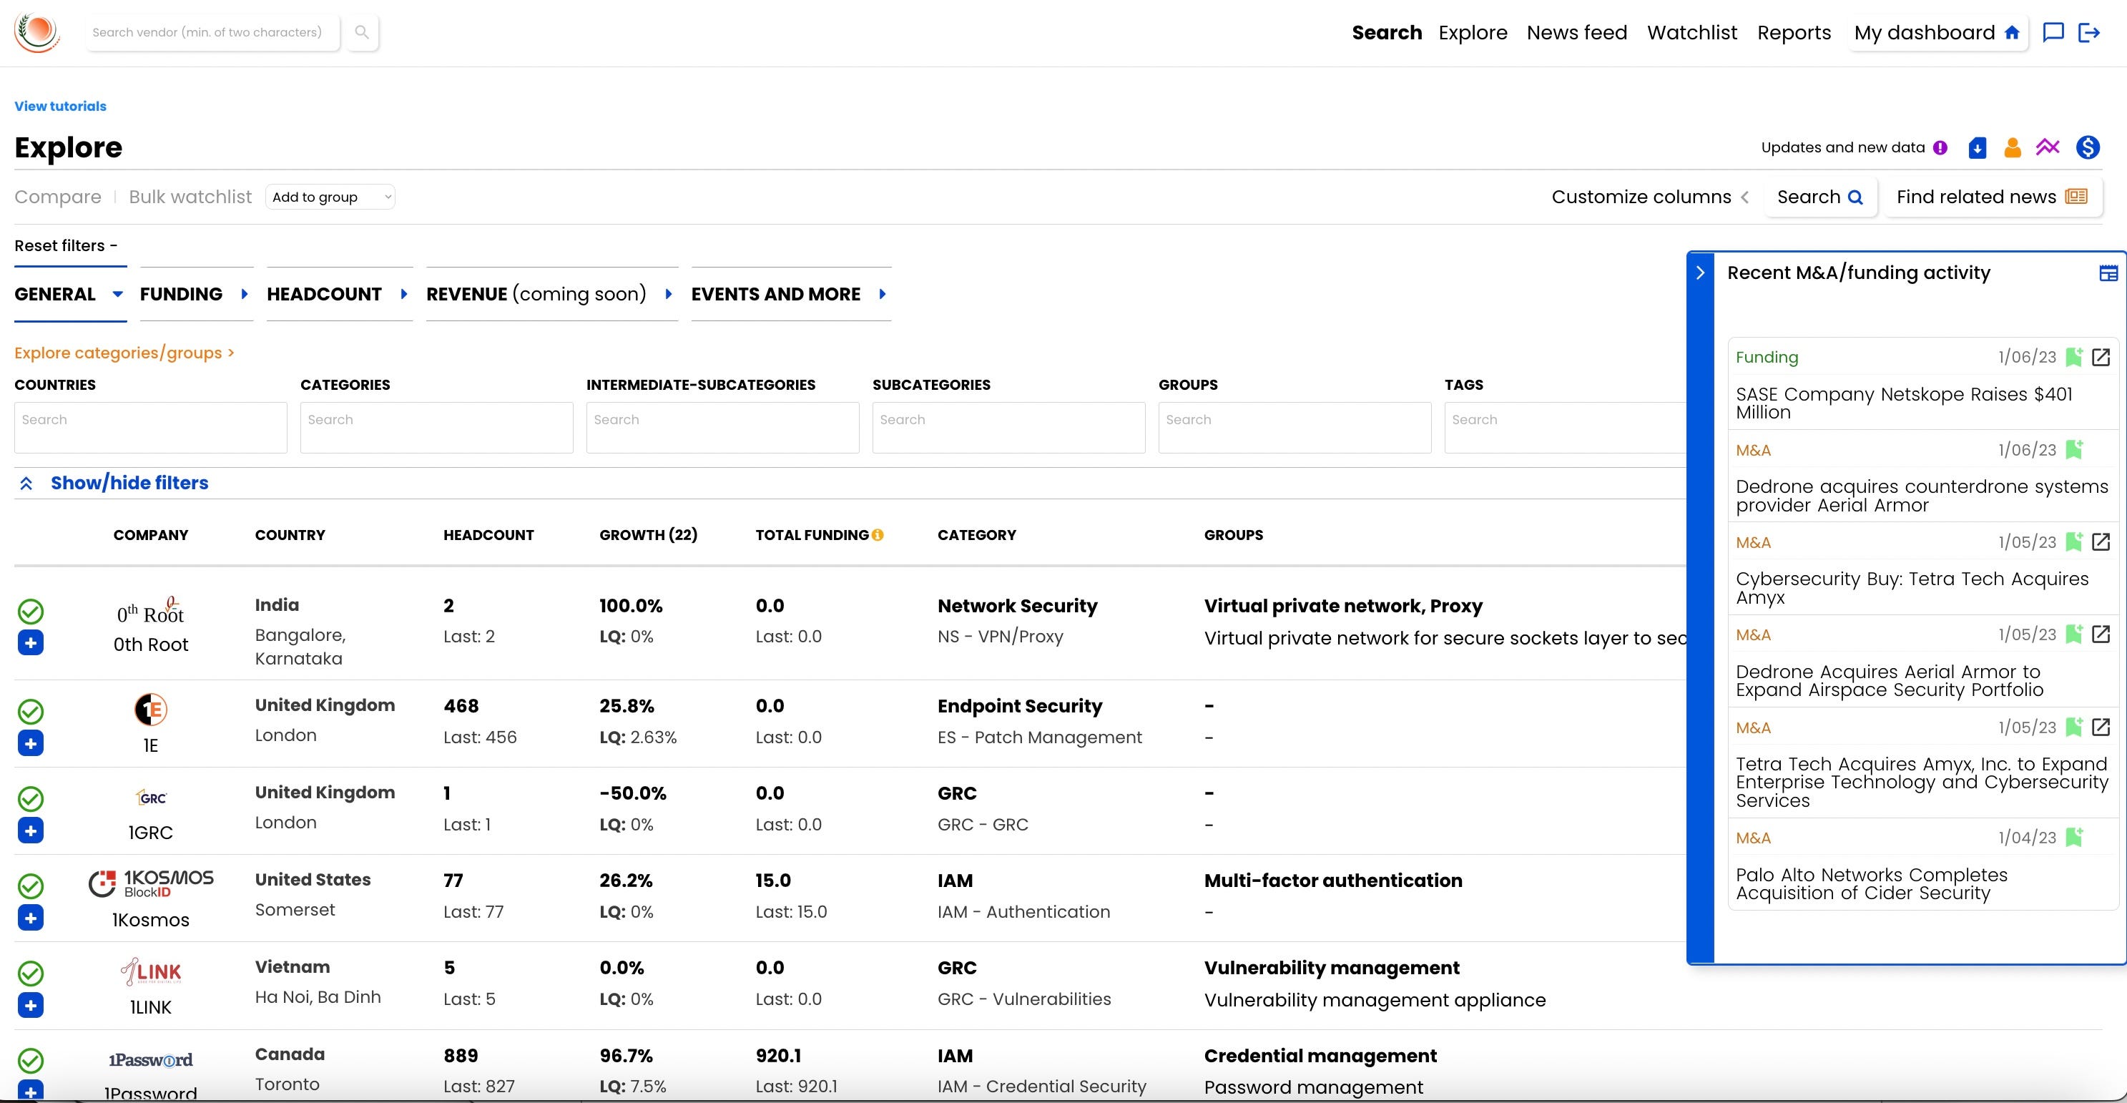Add 1LINK with plus icon
This screenshot has width=2127, height=1103.
pos(31,1005)
